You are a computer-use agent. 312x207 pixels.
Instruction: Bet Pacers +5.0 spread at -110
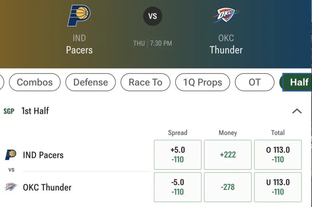click(178, 155)
